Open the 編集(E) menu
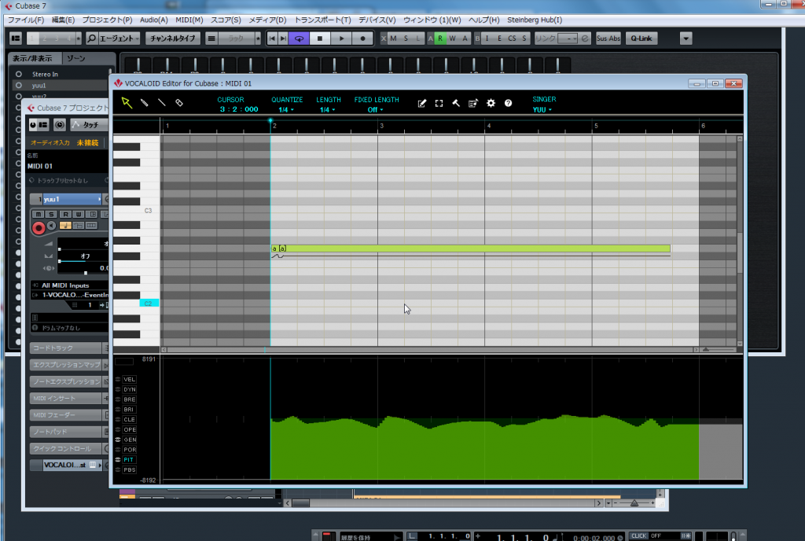This screenshot has height=541, width=805. tap(63, 20)
